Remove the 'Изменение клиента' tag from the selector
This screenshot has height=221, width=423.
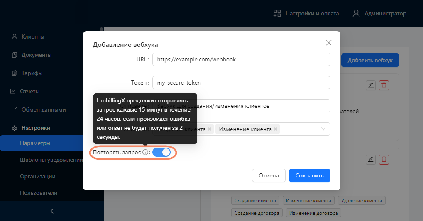click(x=276, y=129)
